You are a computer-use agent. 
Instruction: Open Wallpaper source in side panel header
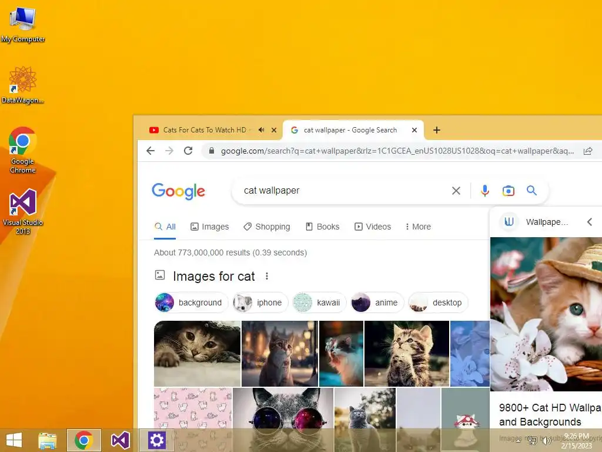click(534, 222)
